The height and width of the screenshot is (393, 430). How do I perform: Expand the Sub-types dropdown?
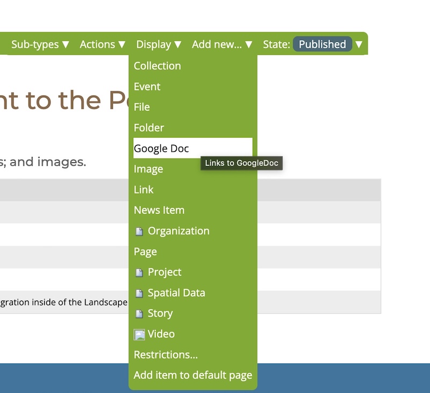tap(40, 45)
